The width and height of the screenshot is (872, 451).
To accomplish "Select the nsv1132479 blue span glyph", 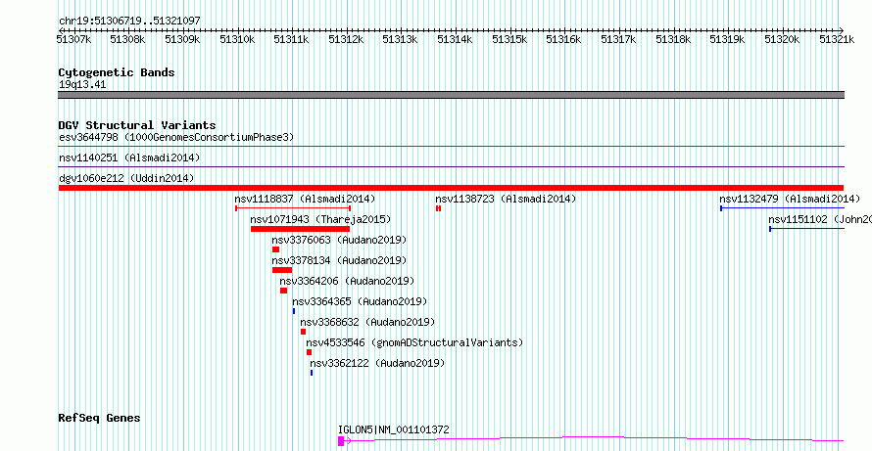I will (783, 208).
